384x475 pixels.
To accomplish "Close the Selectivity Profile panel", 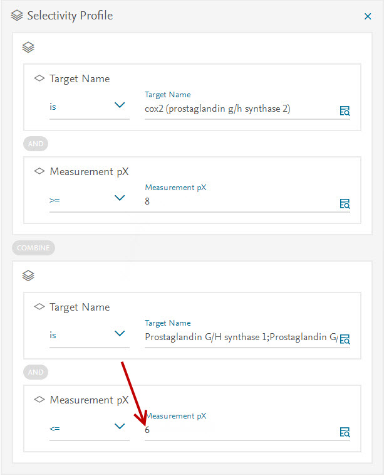I will [368, 16].
